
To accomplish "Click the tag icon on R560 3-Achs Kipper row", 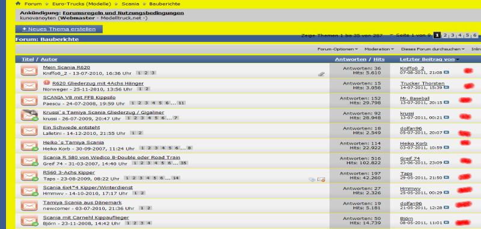I will (312, 179).
